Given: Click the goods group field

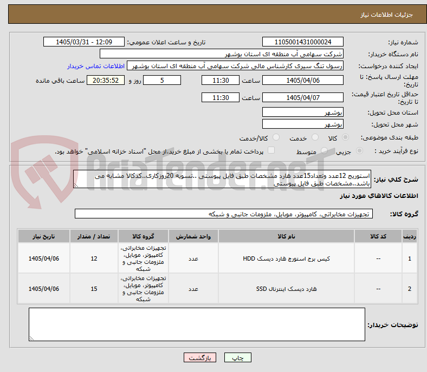Looking at the screenshot, I should coord(224,214).
